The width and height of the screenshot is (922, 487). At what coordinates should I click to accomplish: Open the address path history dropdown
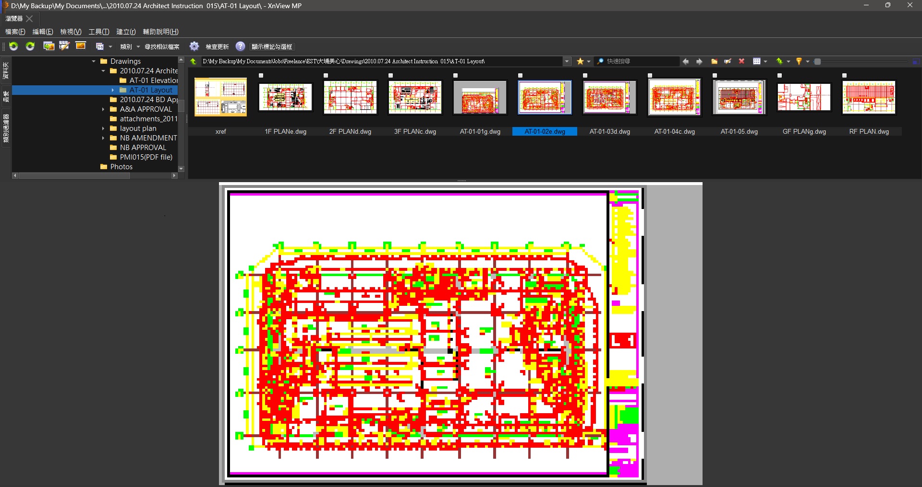(x=567, y=61)
